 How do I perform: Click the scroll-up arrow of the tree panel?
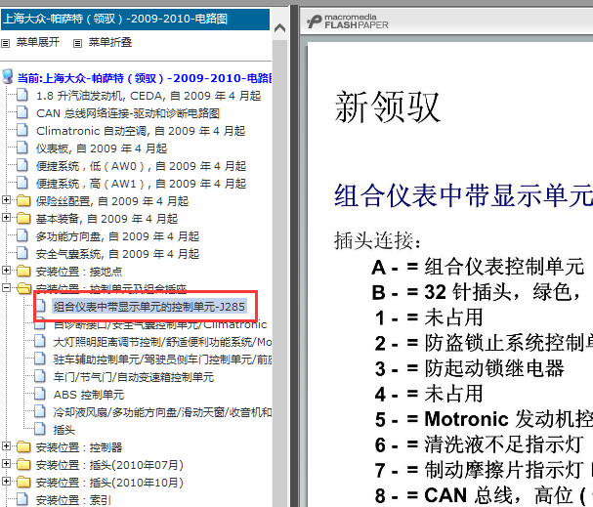tap(279, 27)
